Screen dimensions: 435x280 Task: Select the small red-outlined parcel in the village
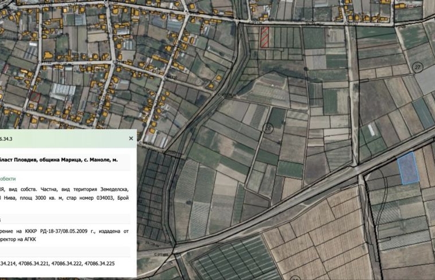35,97
